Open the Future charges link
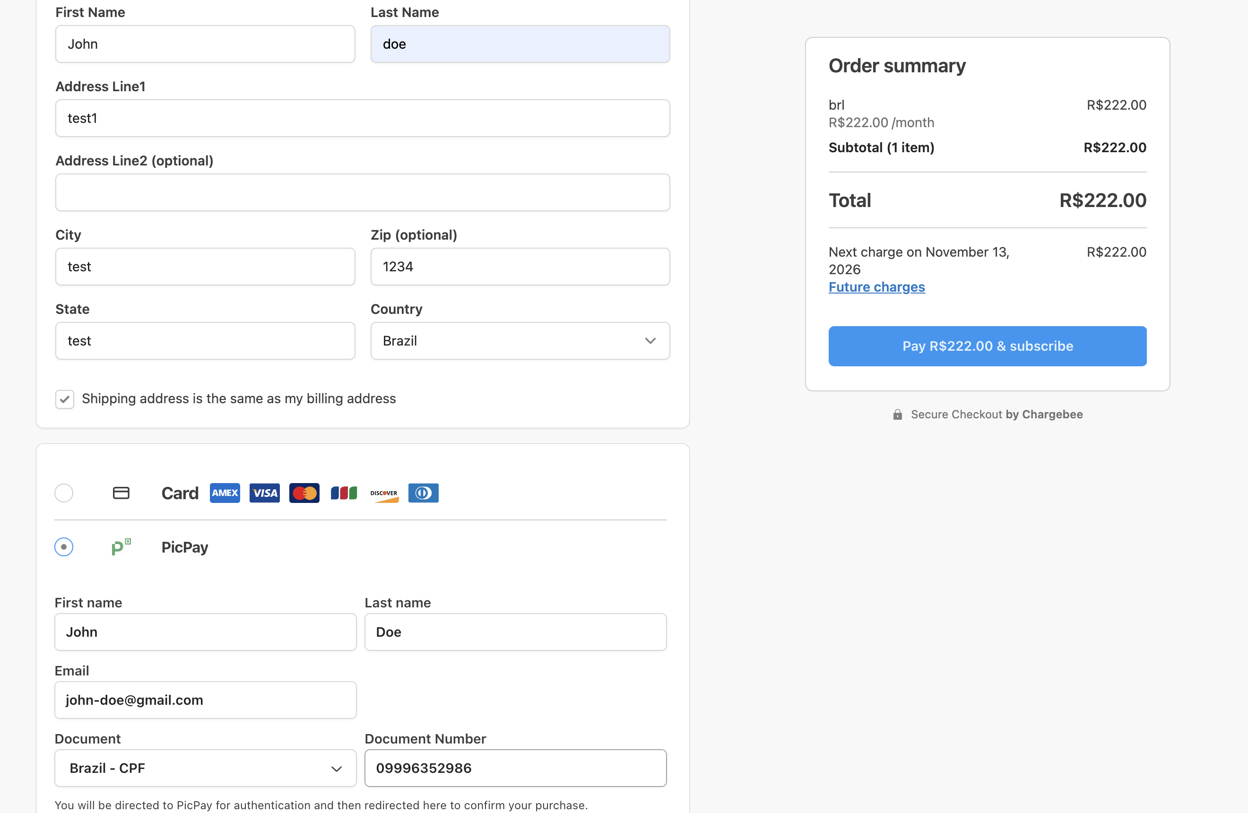The image size is (1248, 813). tap(877, 287)
